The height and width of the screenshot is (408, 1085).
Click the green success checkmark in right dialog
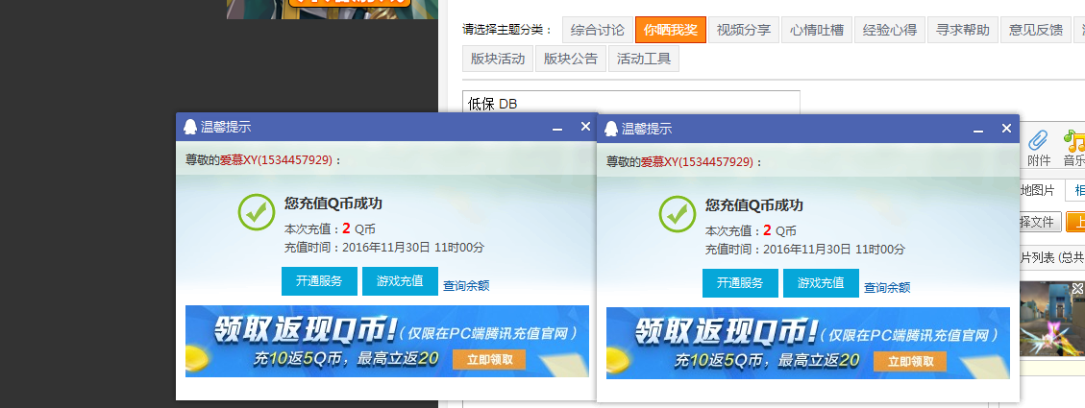tap(678, 214)
